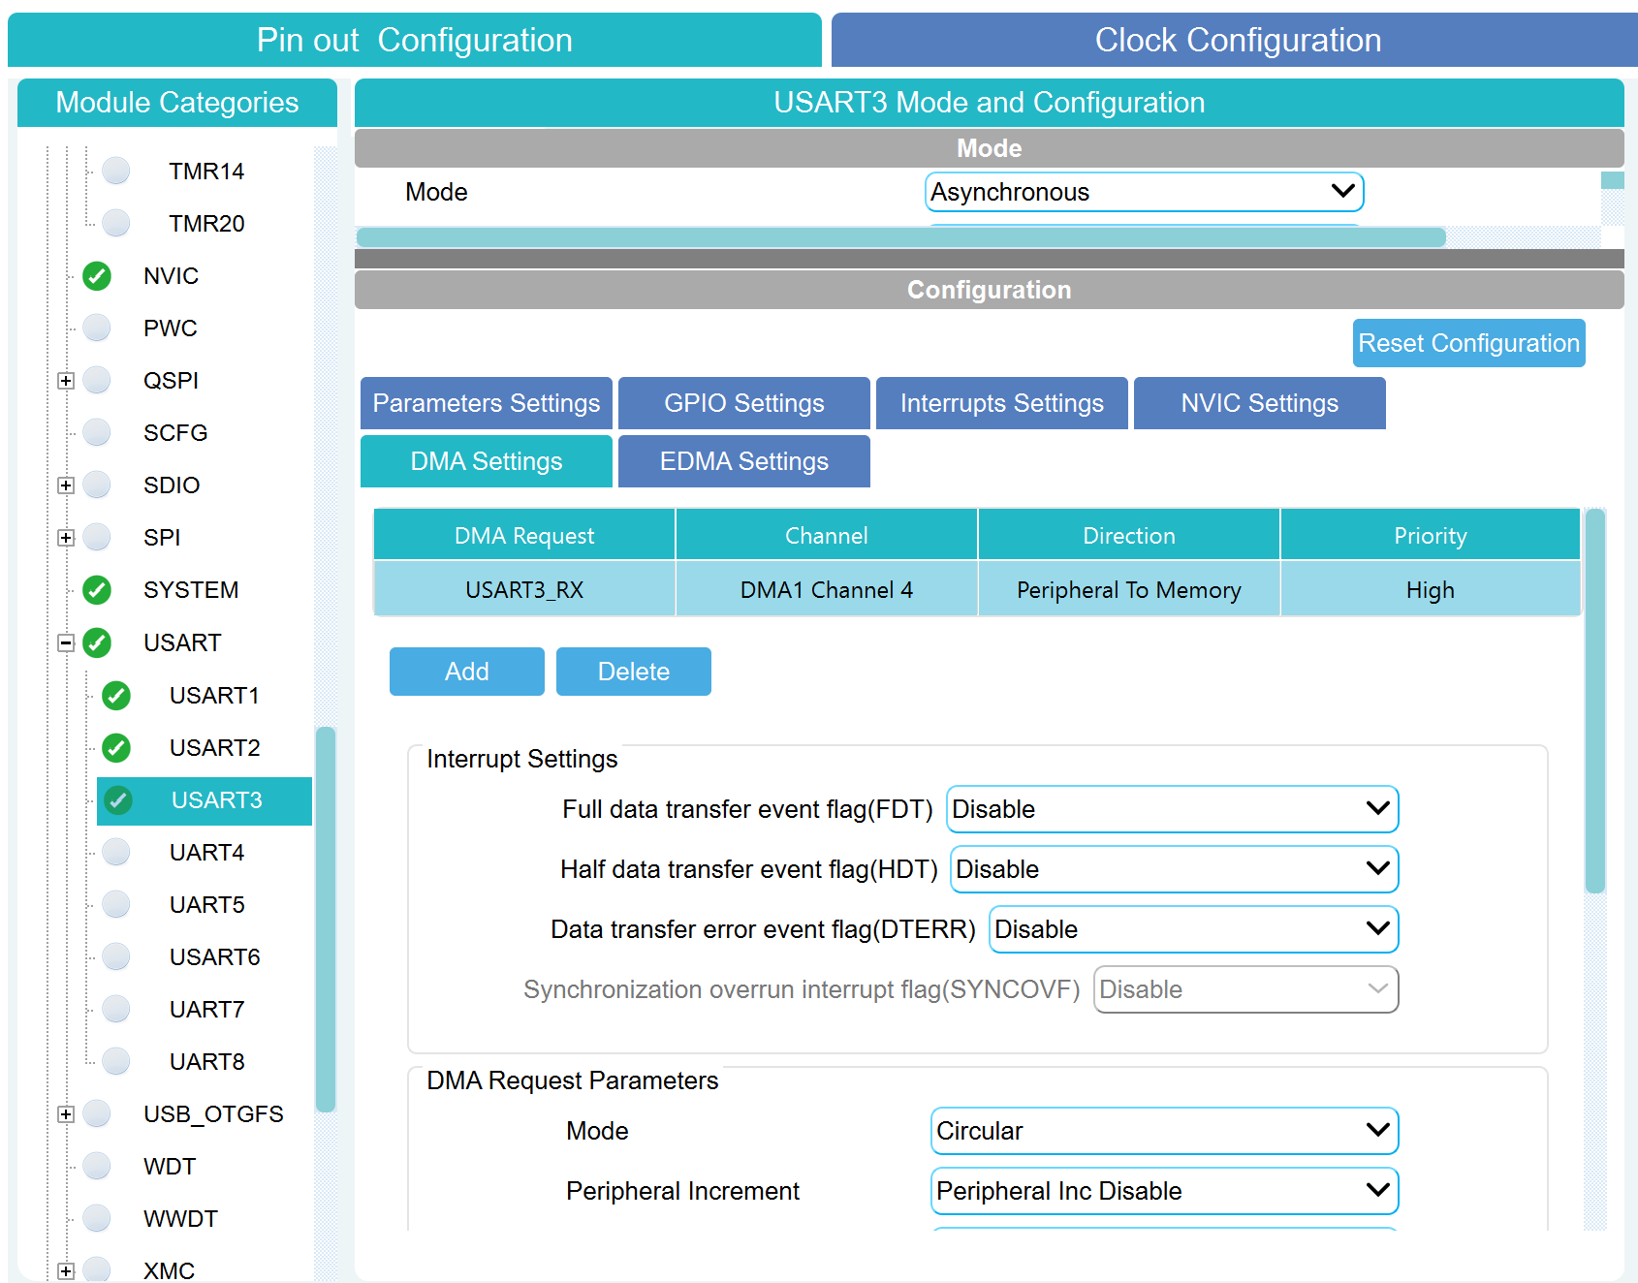Click the grey status circle beside XMC
1638x1283 pixels.
coord(97,1269)
